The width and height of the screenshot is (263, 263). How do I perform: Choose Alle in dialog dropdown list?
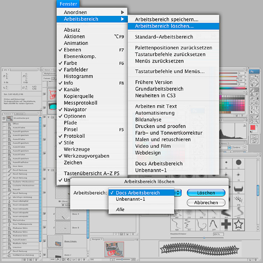coord(141,209)
